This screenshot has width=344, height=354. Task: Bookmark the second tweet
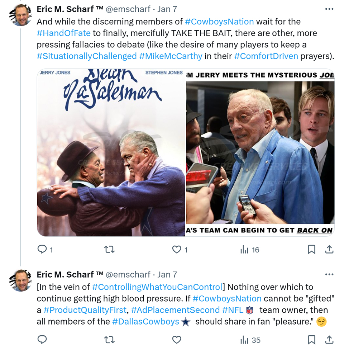(311, 340)
